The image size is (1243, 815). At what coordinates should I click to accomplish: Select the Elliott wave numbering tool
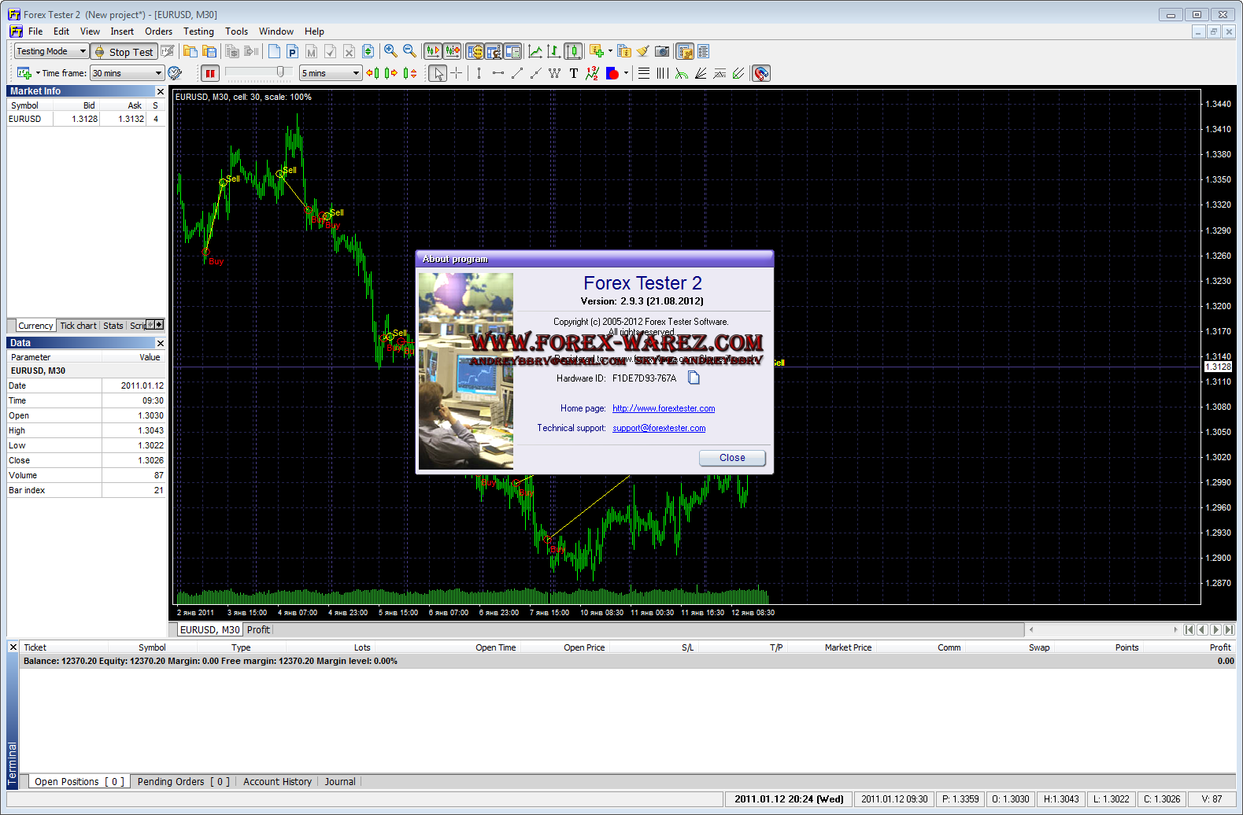(592, 73)
